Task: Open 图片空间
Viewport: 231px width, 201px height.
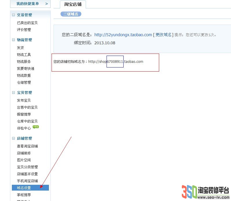Action: point(24,160)
